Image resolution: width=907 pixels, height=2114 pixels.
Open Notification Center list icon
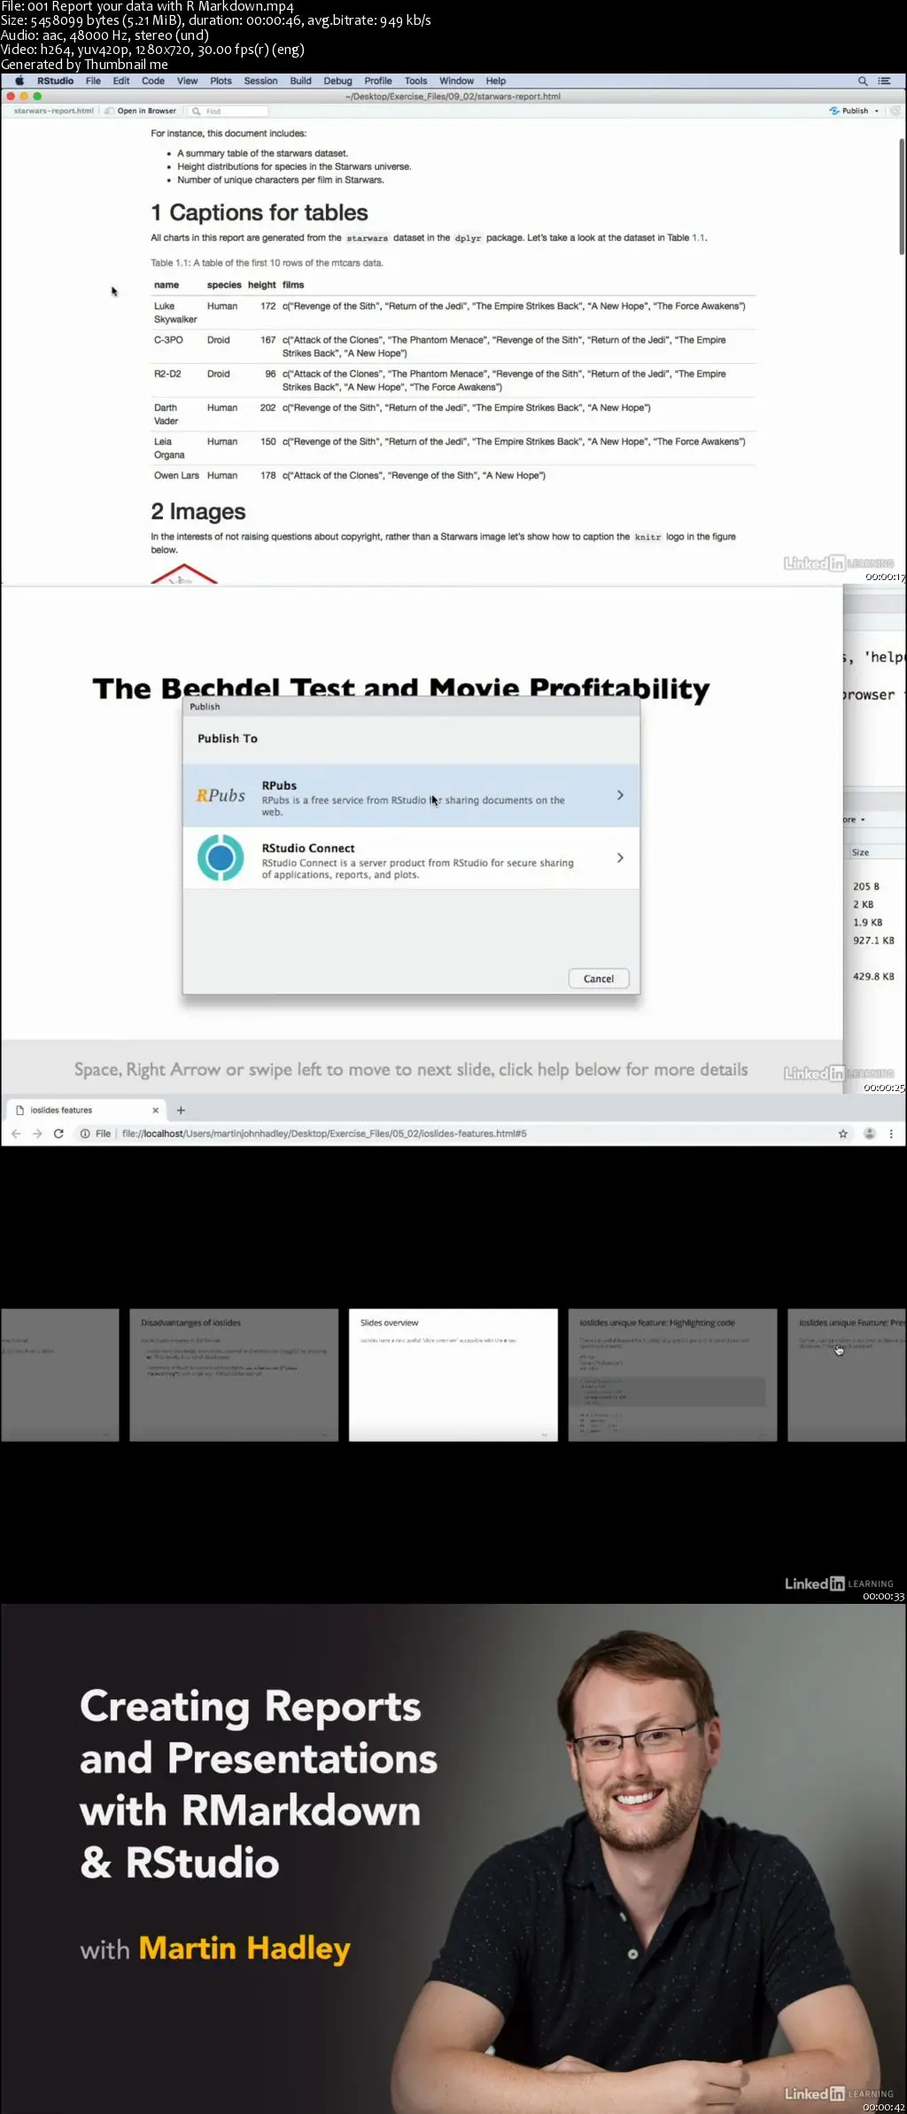884,81
